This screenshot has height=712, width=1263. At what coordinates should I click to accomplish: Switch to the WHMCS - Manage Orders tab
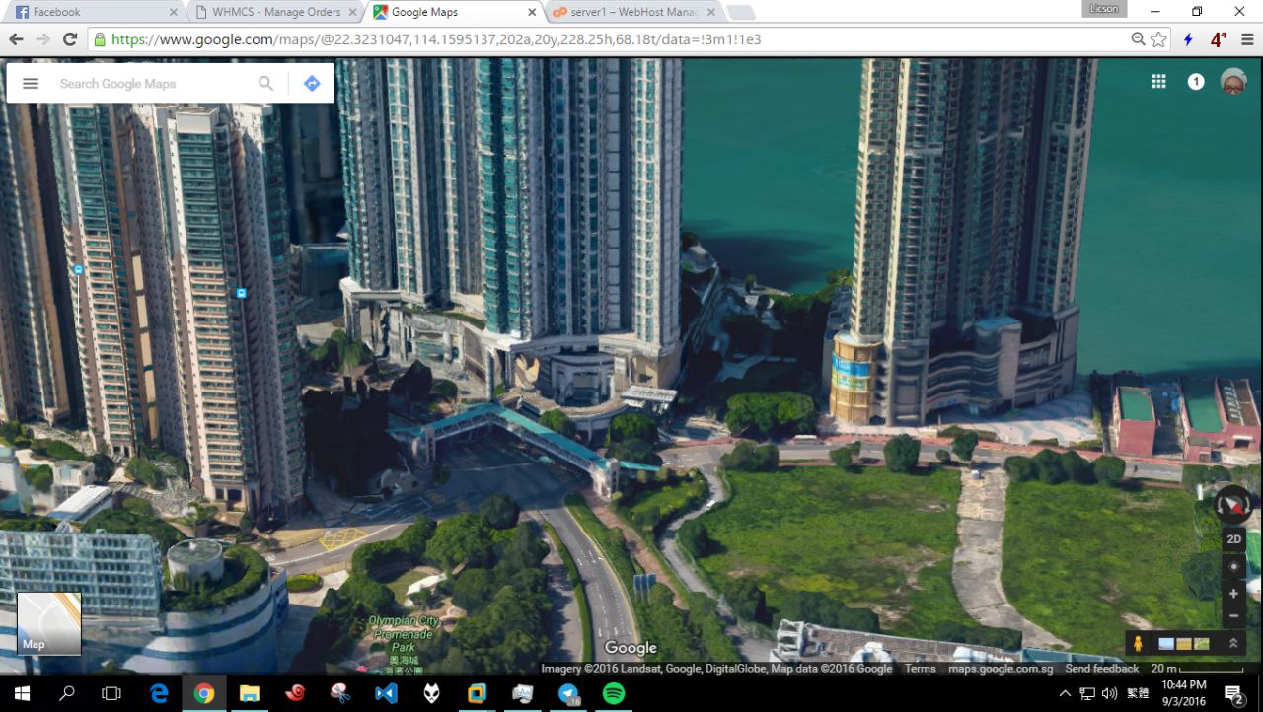pos(276,12)
